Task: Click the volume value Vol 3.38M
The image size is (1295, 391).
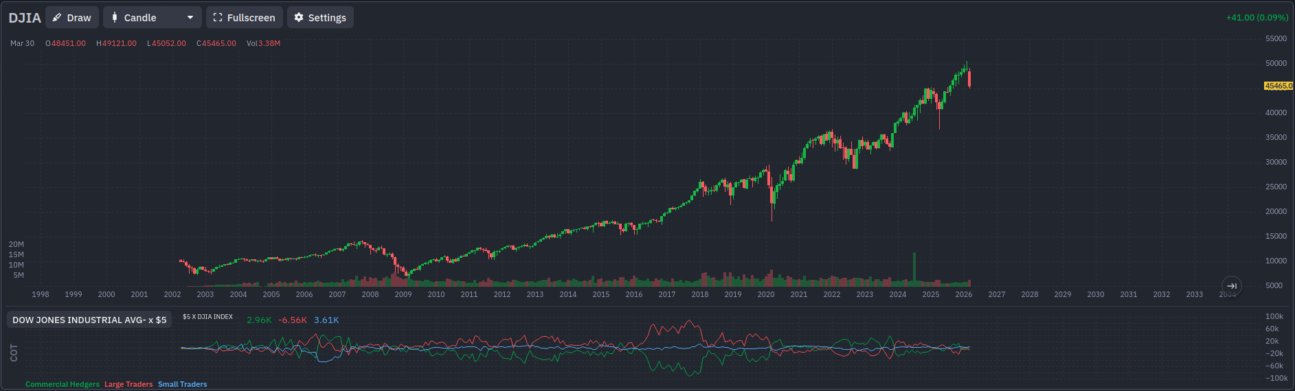Action: tap(264, 43)
